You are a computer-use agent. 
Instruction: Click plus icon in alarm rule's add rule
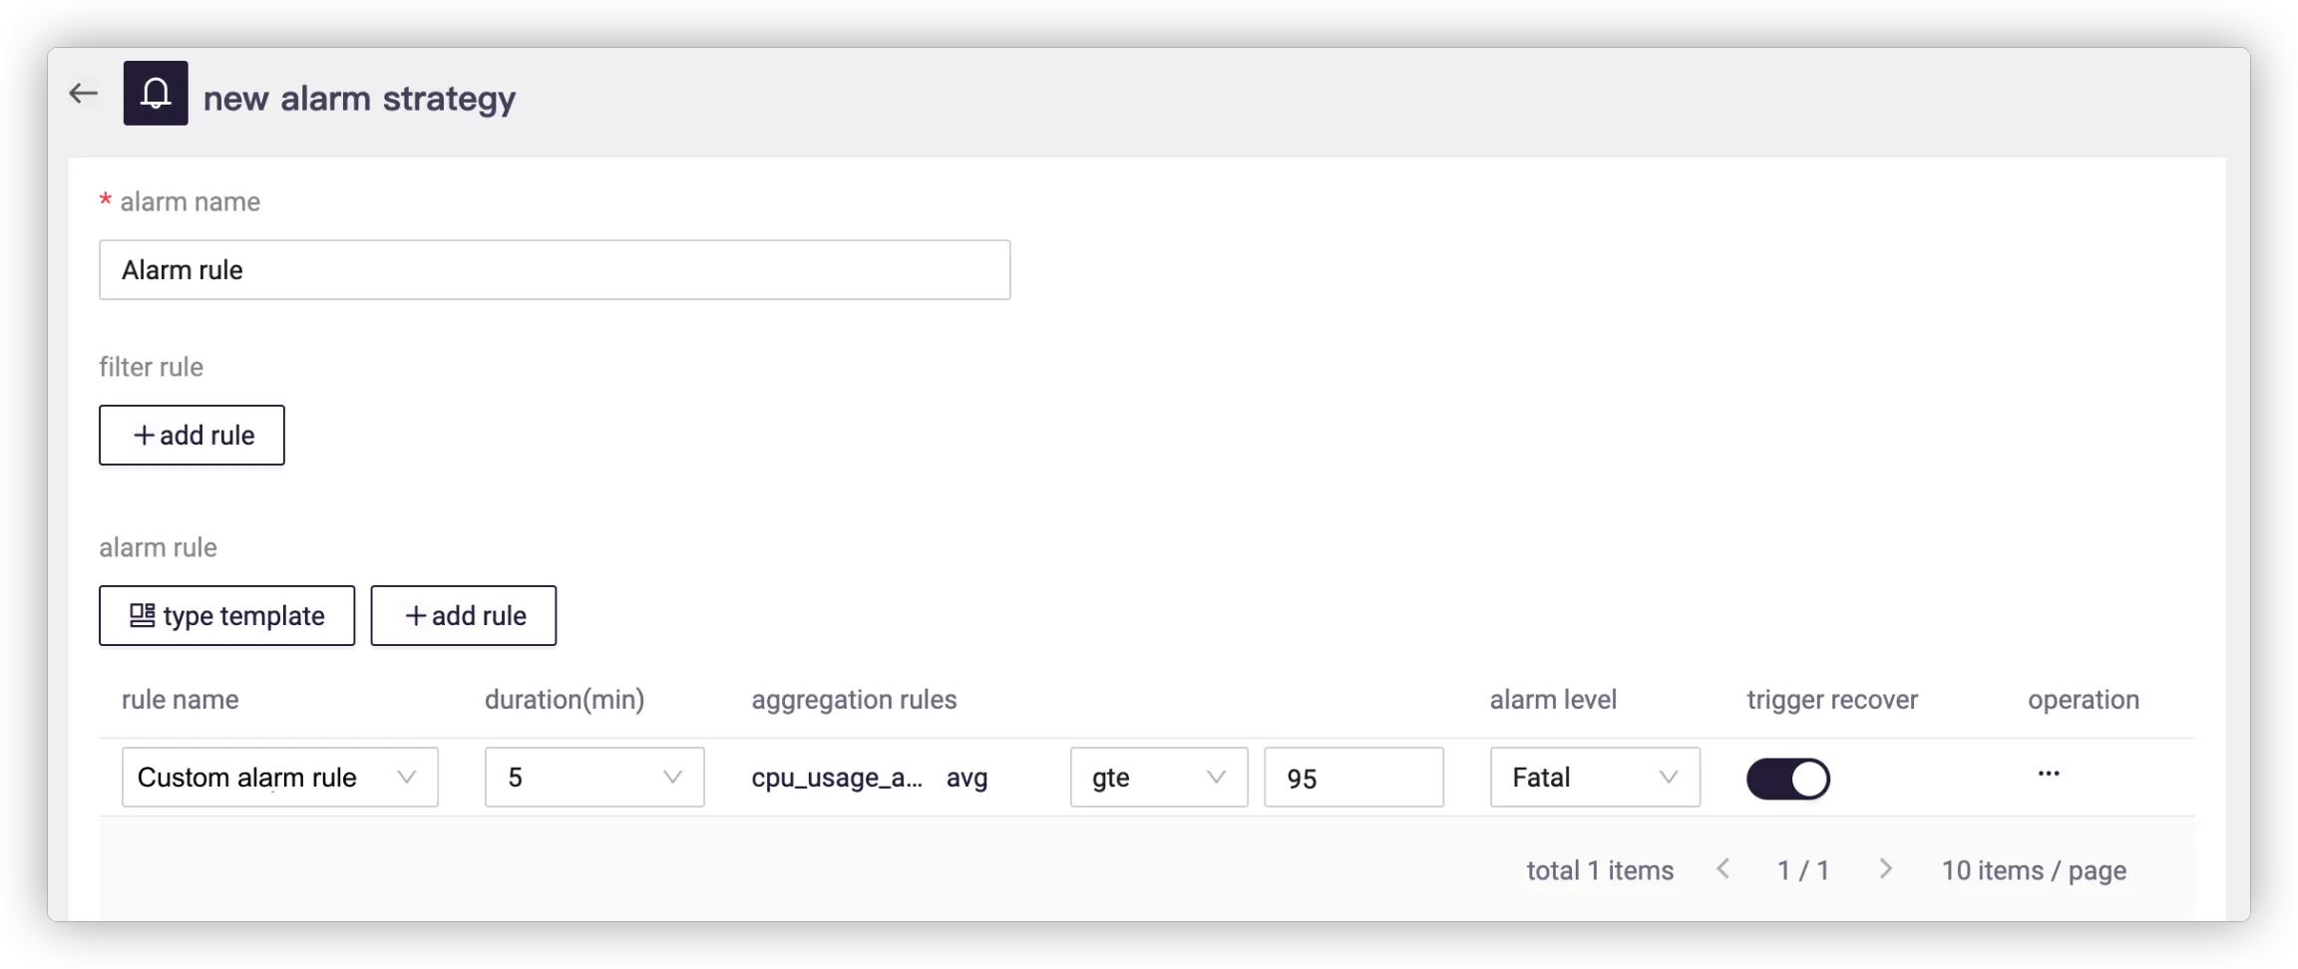(416, 616)
